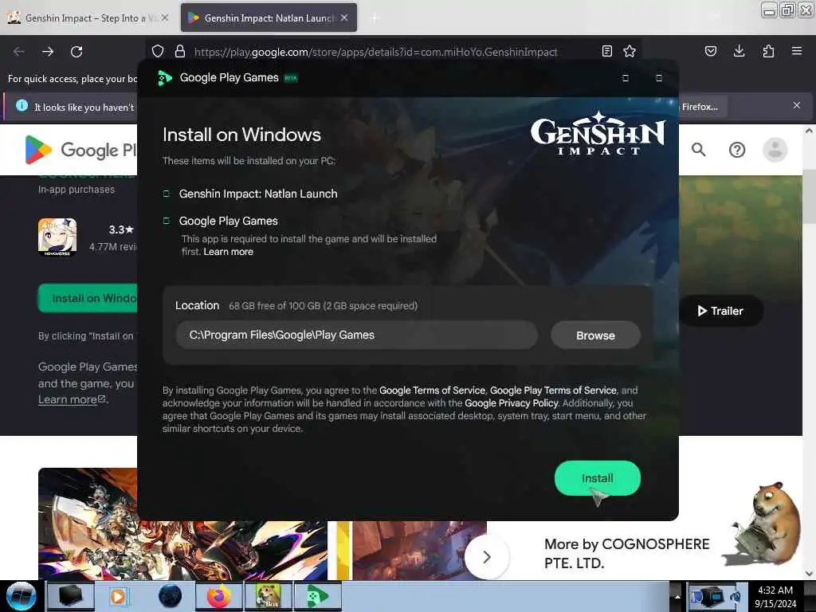Click Learn more link on the Play page
The width and height of the screenshot is (816, 612).
tap(71, 400)
